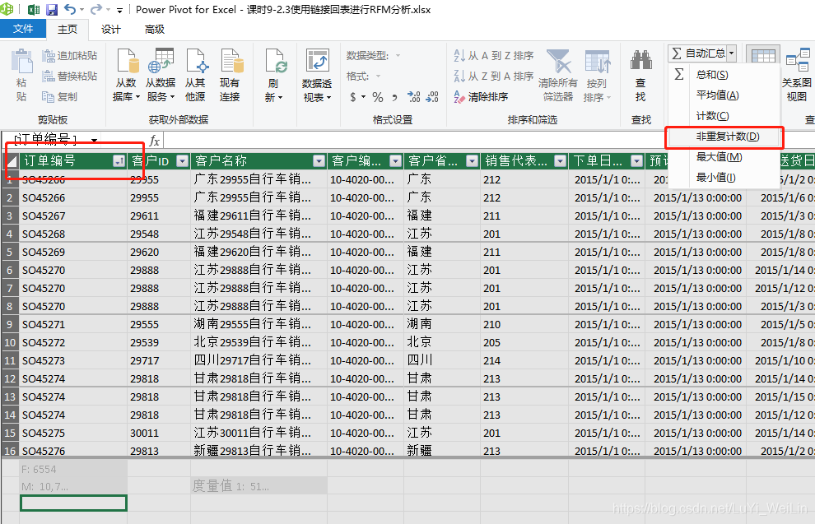Viewport: 815px width, 524px height.
Task: Click measure cell 度量值 1
Action: (x=258, y=486)
